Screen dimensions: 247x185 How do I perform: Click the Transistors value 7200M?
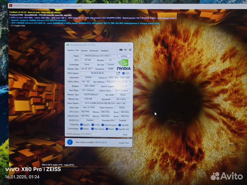pyautogui.click(x=110, y=69)
